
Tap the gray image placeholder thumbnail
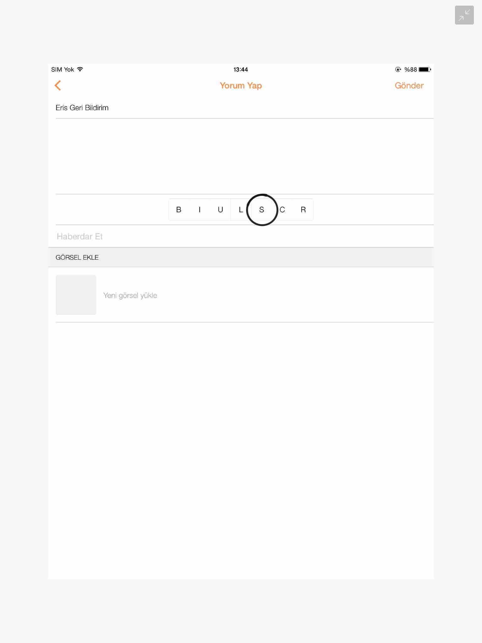pyautogui.click(x=76, y=295)
